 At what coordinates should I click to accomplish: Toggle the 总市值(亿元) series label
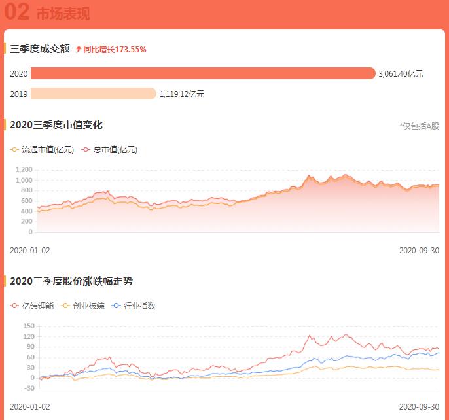pyautogui.click(x=115, y=150)
